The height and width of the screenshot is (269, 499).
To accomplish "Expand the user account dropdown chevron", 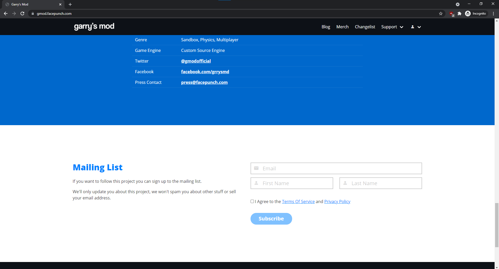I will point(419,27).
